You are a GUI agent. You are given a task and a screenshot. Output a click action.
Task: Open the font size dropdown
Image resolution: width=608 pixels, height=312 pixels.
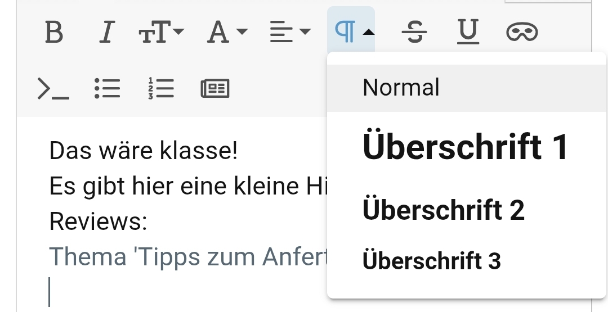(x=161, y=33)
